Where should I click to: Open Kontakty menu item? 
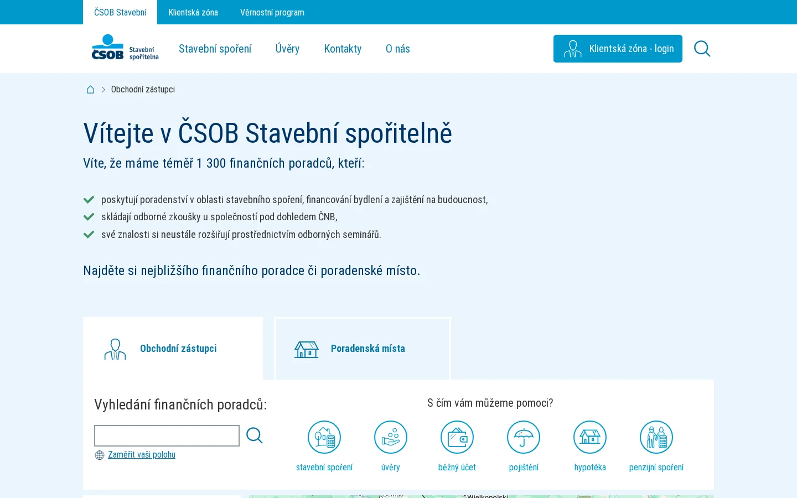(x=343, y=49)
